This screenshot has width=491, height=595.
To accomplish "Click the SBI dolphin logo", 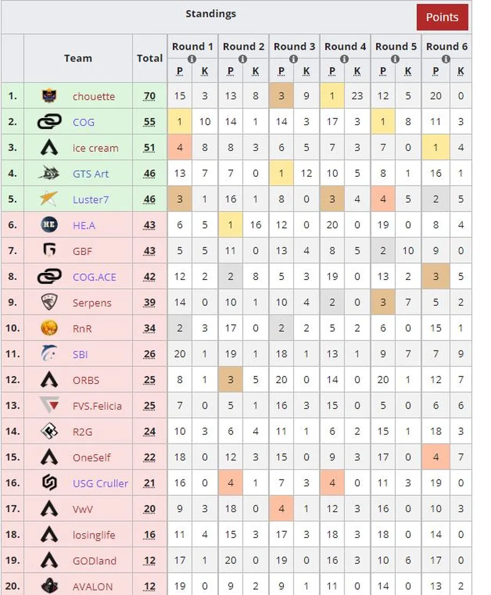I will [49, 354].
